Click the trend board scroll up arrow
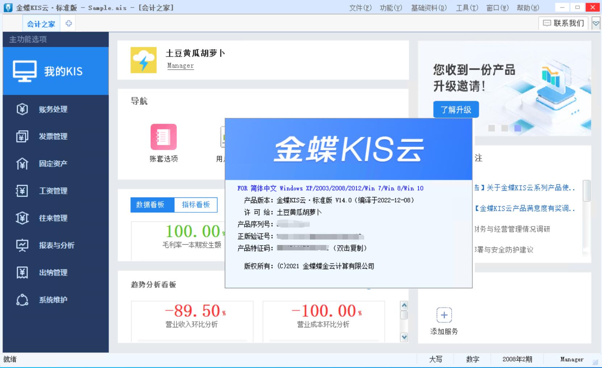The image size is (602, 368). coord(404,305)
